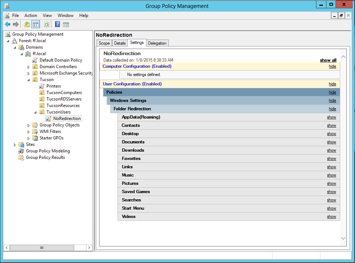The width and height of the screenshot is (355, 263).
Task: Click the Domains folder icon
Action: pyautogui.click(x=21, y=47)
